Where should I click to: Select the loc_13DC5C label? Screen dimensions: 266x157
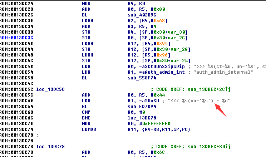pyautogui.click(x=50, y=89)
